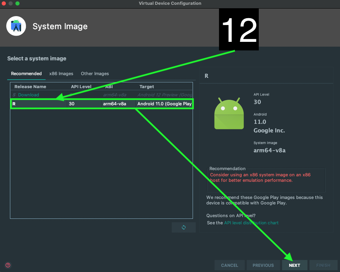
Task: Sort by the API Level column header
Action: pos(81,87)
